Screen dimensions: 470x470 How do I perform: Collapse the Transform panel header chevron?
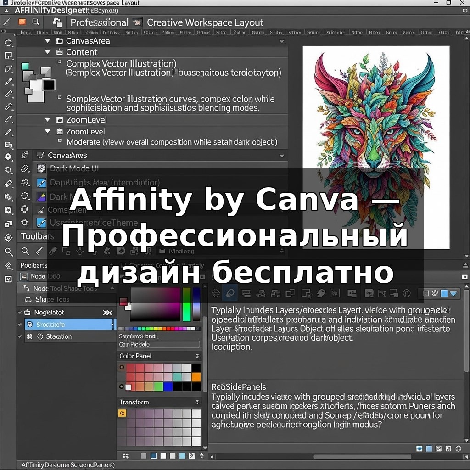tap(197, 402)
